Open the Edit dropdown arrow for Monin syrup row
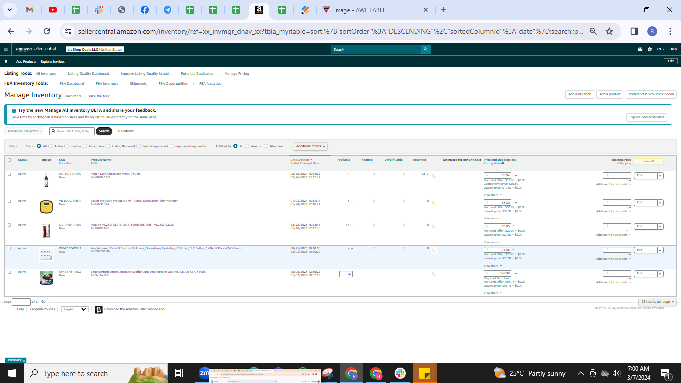681x383 pixels. pyautogui.click(x=660, y=176)
